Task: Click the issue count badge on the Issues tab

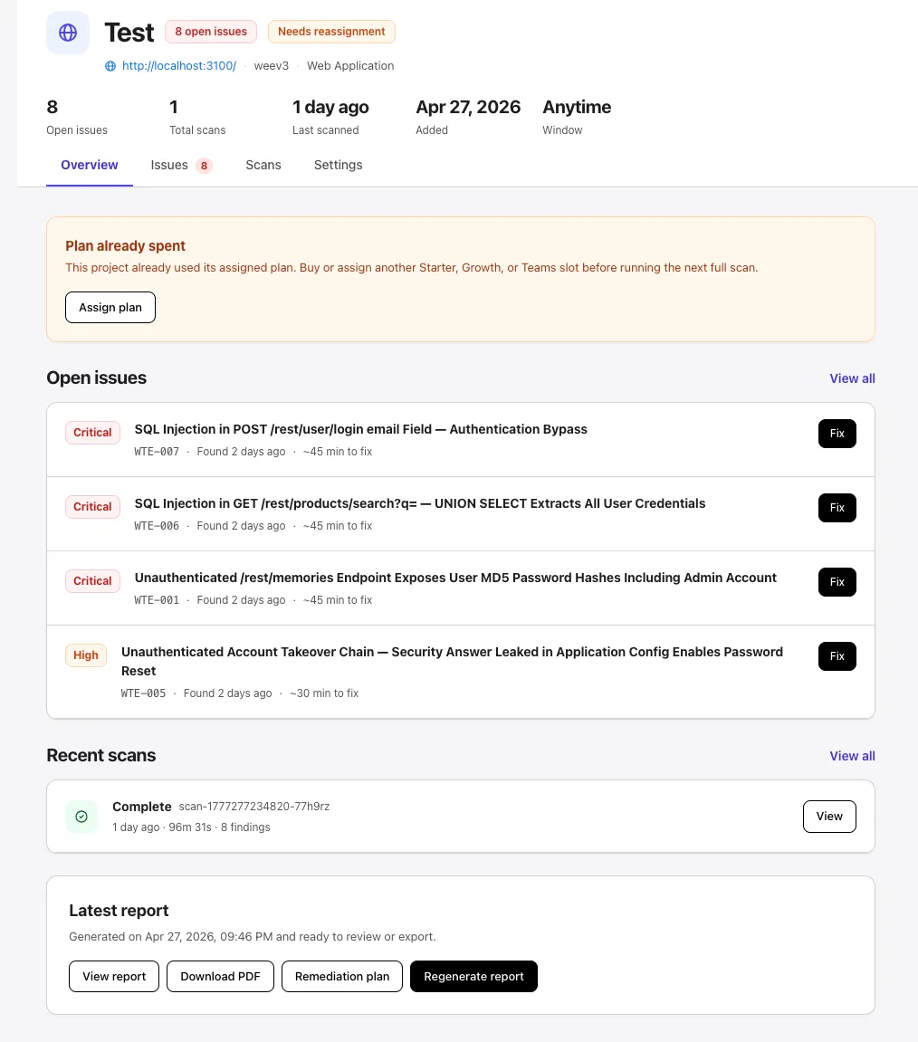Action: click(x=204, y=166)
